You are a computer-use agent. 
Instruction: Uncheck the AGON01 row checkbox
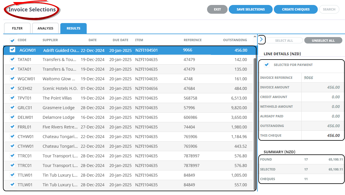click(x=12, y=50)
